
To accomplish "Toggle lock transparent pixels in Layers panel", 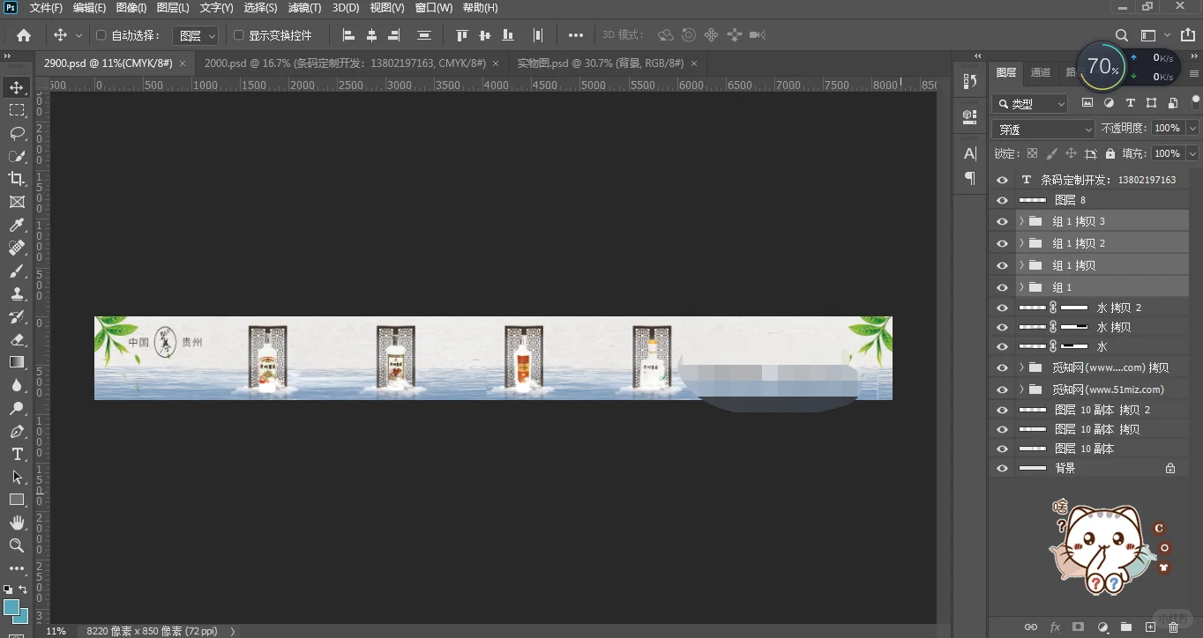I will [1032, 153].
